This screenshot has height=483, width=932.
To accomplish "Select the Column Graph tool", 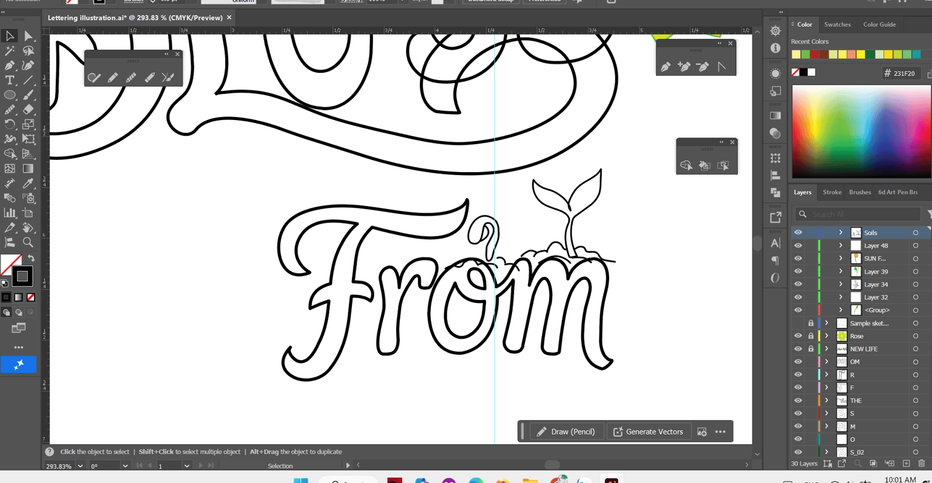I will pyautogui.click(x=10, y=213).
